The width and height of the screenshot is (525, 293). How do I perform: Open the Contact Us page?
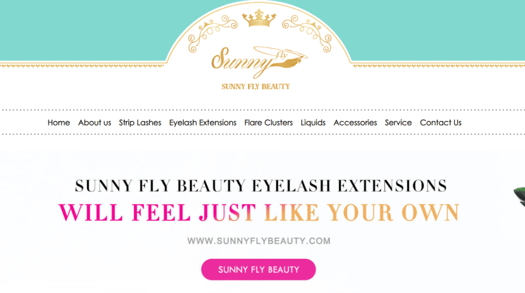click(440, 122)
